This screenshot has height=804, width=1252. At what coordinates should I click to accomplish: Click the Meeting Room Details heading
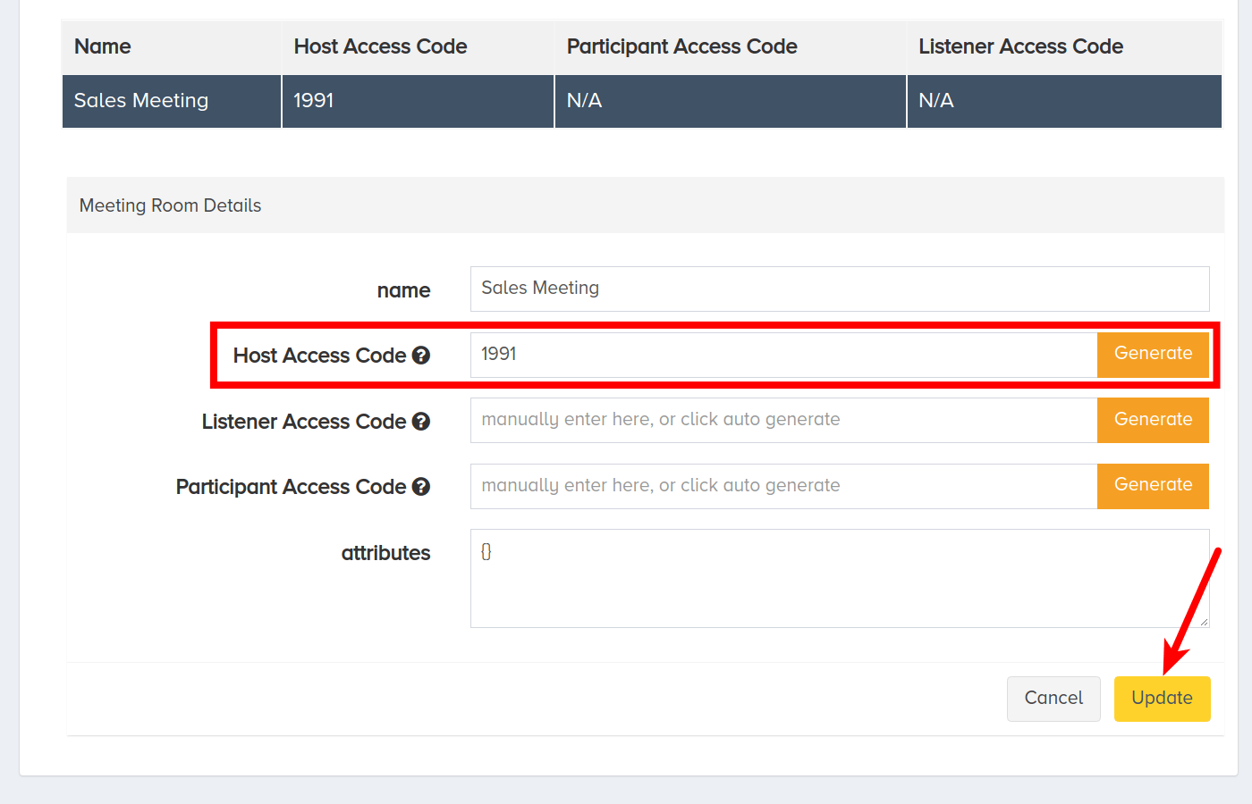(x=170, y=205)
